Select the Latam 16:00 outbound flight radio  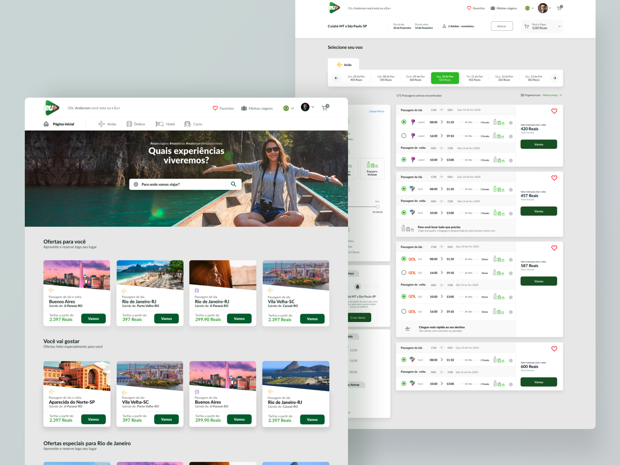(404, 136)
